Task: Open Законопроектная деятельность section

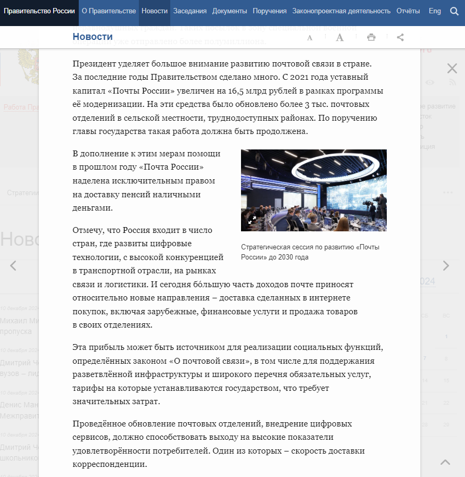Action: click(342, 11)
